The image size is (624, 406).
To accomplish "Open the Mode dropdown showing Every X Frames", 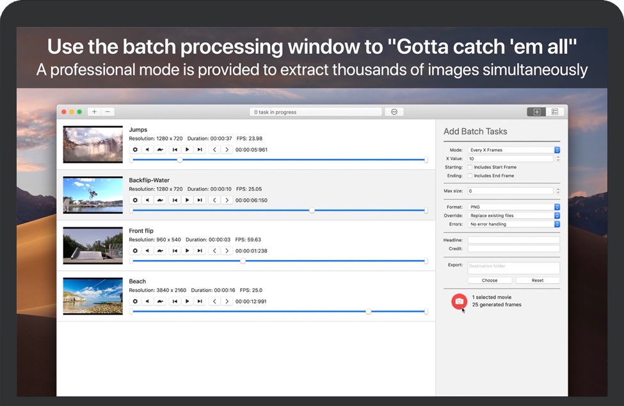I will point(514,150).
